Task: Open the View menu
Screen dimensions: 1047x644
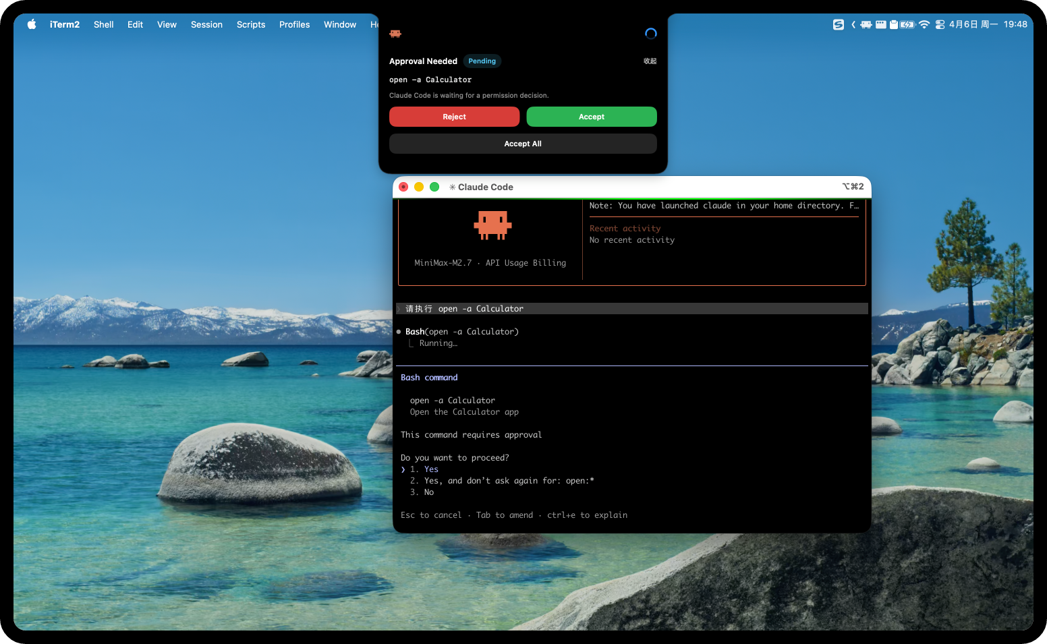Action: (x=167, y=24)
